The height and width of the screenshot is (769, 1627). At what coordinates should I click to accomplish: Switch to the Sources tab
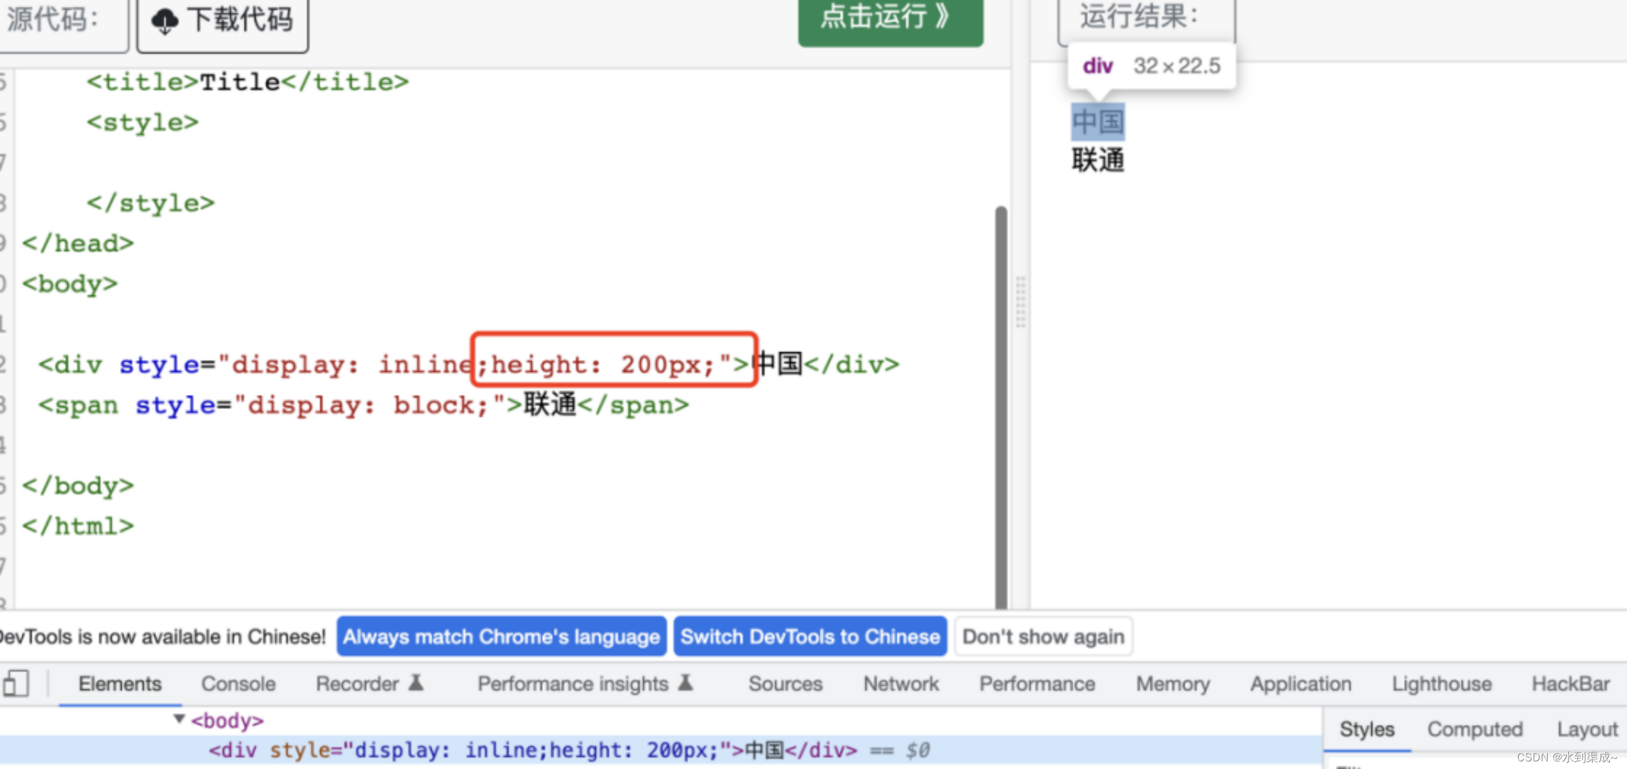(786, 684)
